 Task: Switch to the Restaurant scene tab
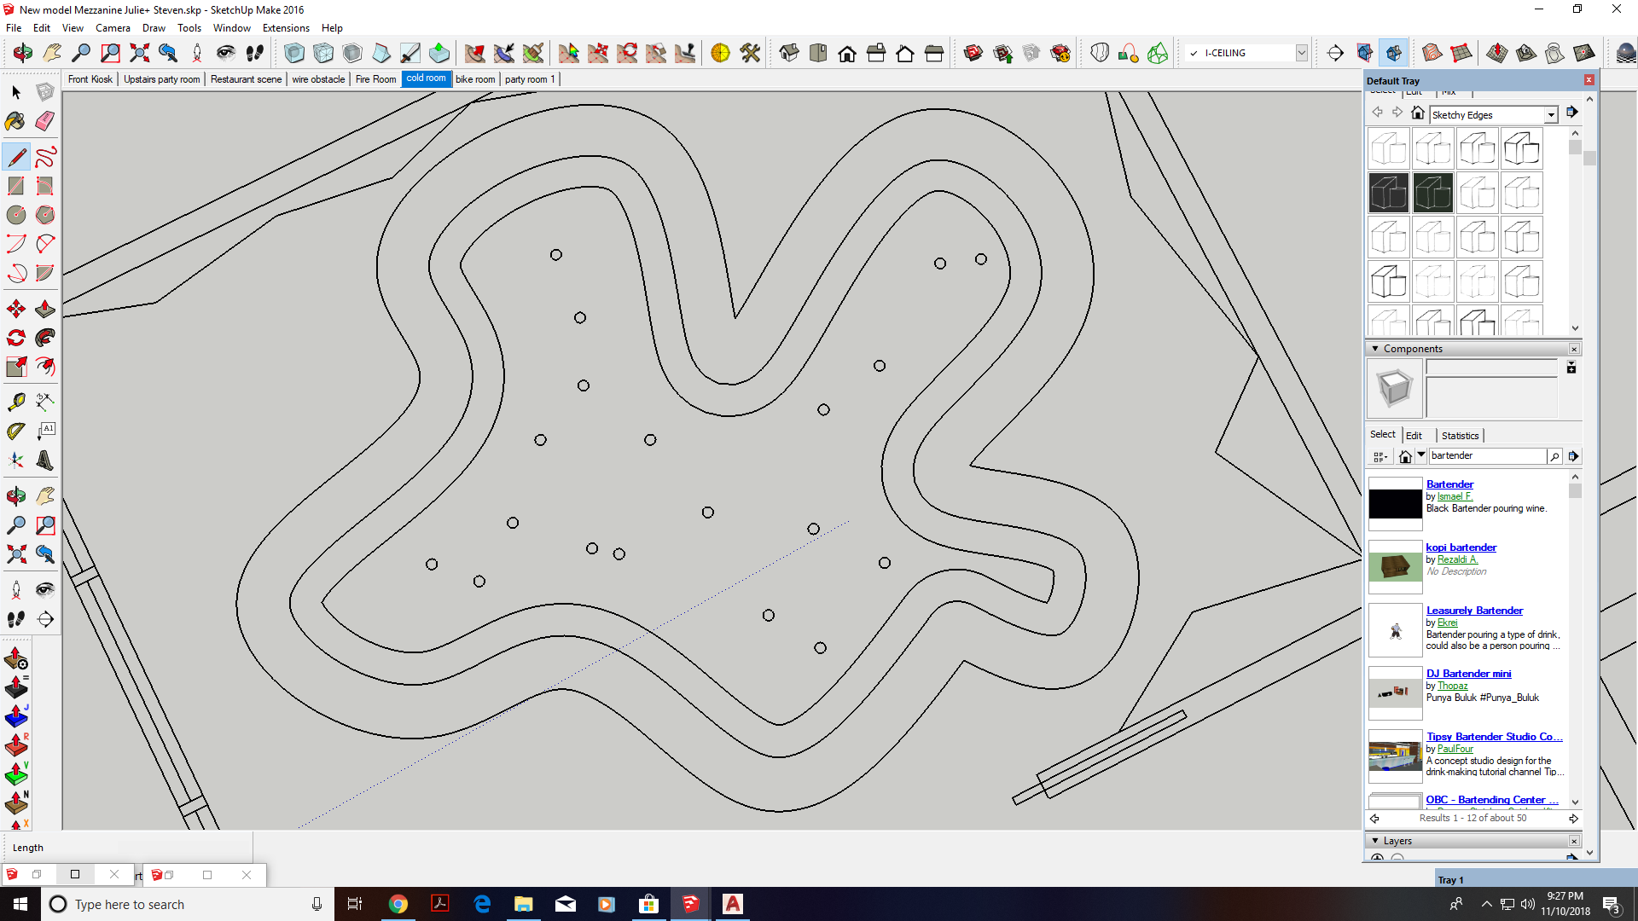click(x=246, y=79)
